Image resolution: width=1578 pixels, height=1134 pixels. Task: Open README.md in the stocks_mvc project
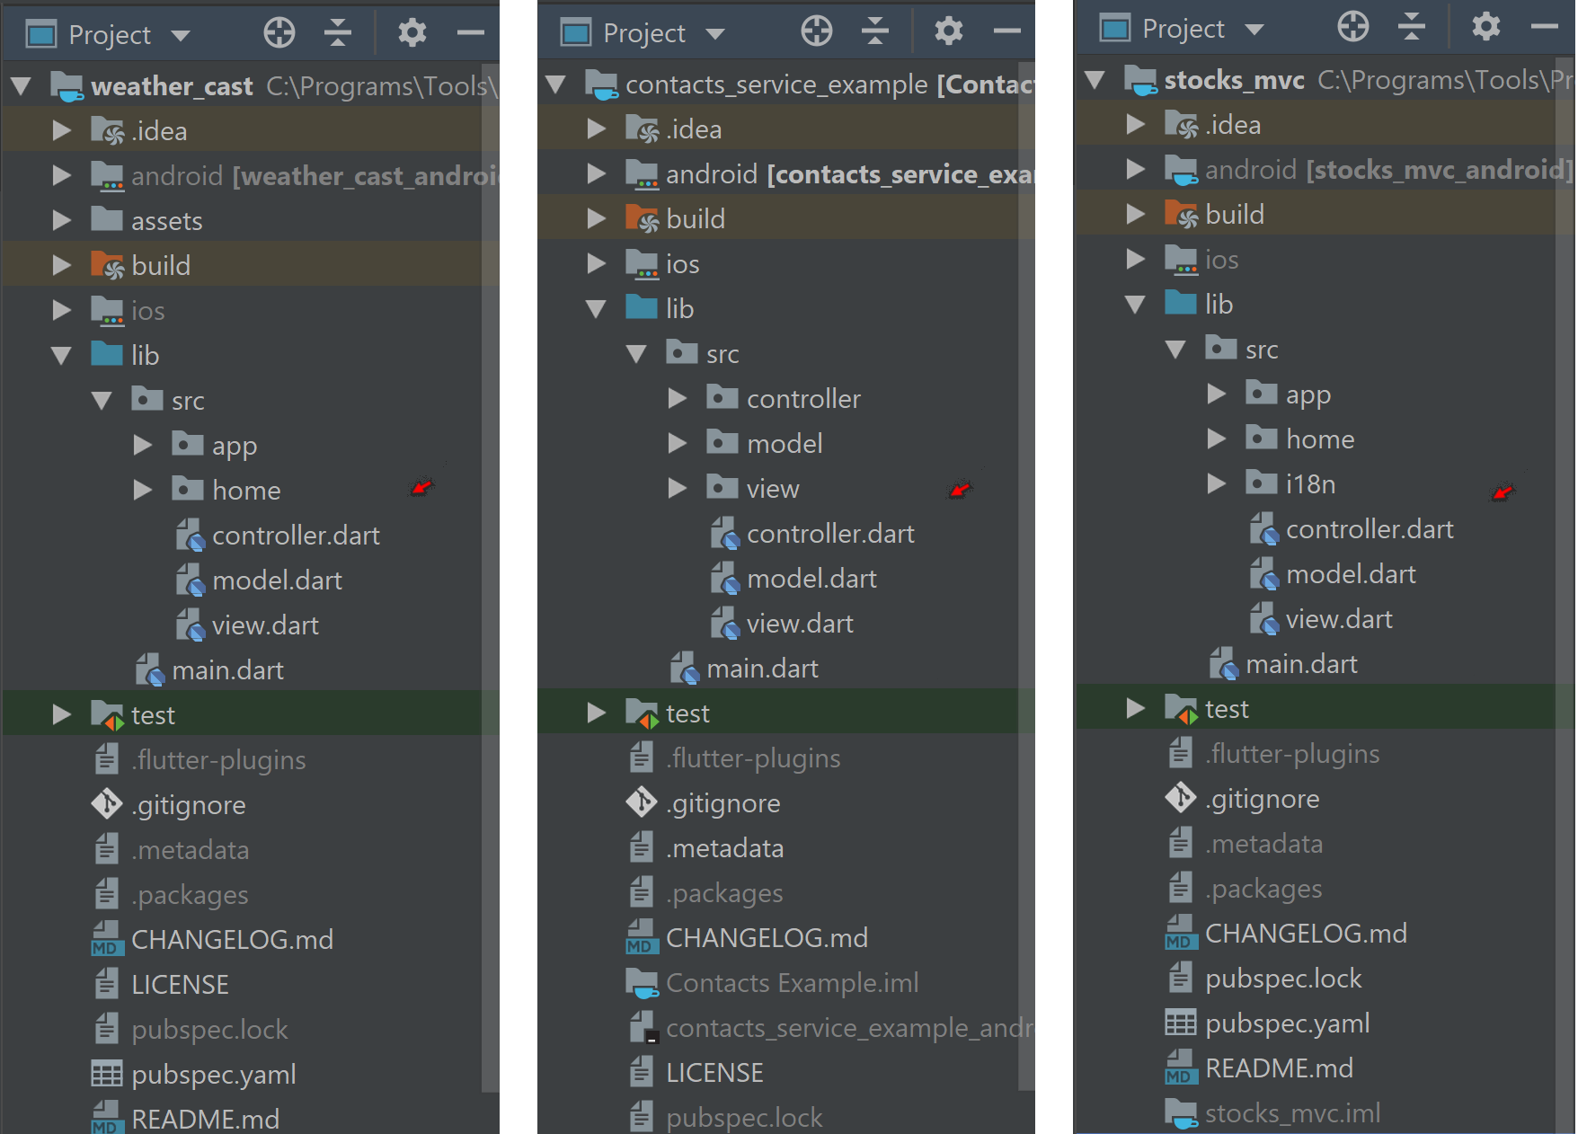(1280, 1068)
